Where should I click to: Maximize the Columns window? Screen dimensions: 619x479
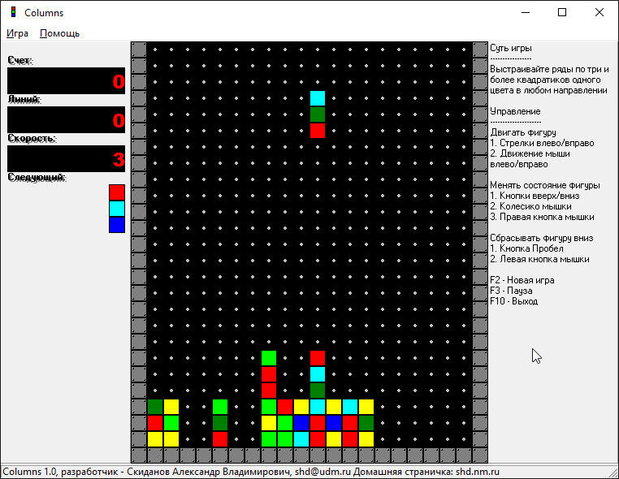coord(562,13)
